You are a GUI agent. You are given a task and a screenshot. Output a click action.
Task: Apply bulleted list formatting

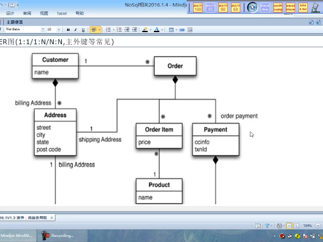[x=119, y=30]
